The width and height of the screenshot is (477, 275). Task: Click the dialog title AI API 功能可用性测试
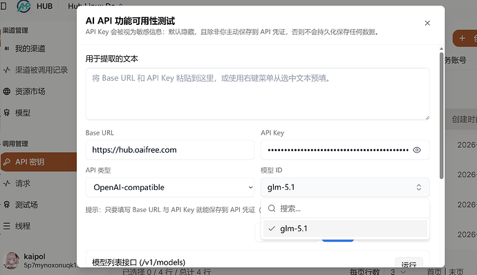pos(130,21)
